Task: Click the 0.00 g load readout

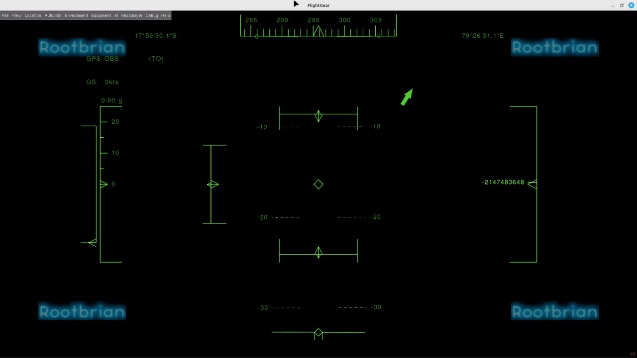Action: point(112,100)
